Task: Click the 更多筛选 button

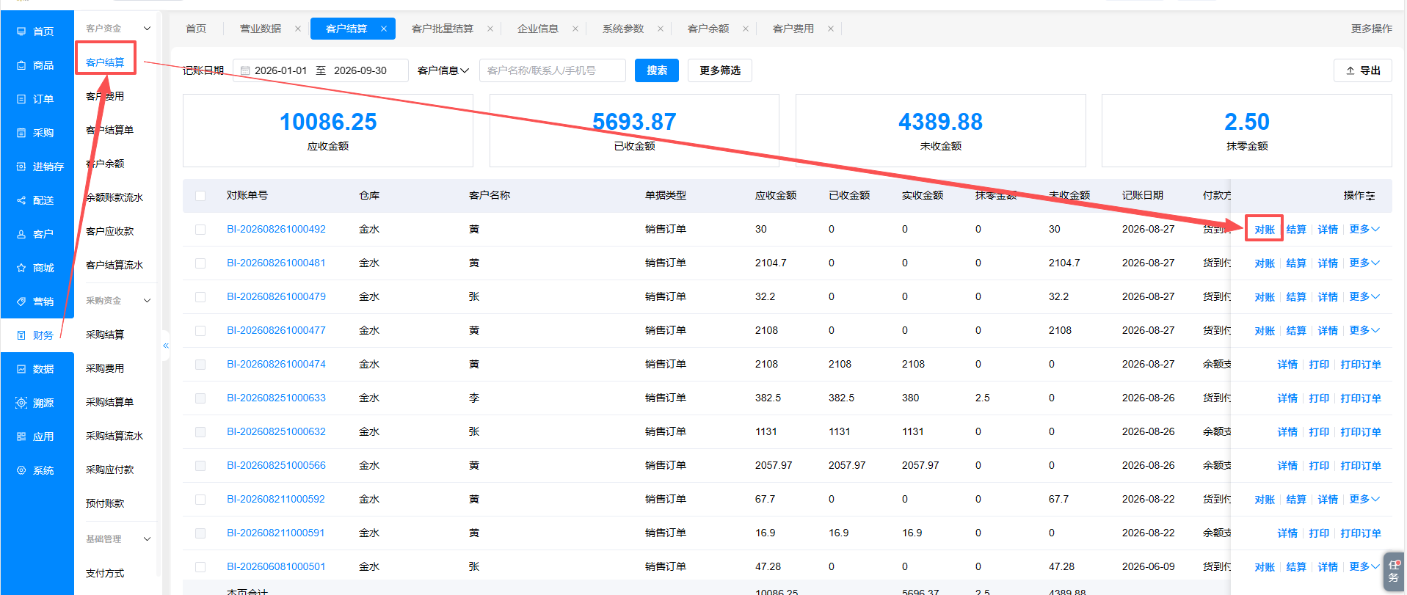Action: point(720,70)
